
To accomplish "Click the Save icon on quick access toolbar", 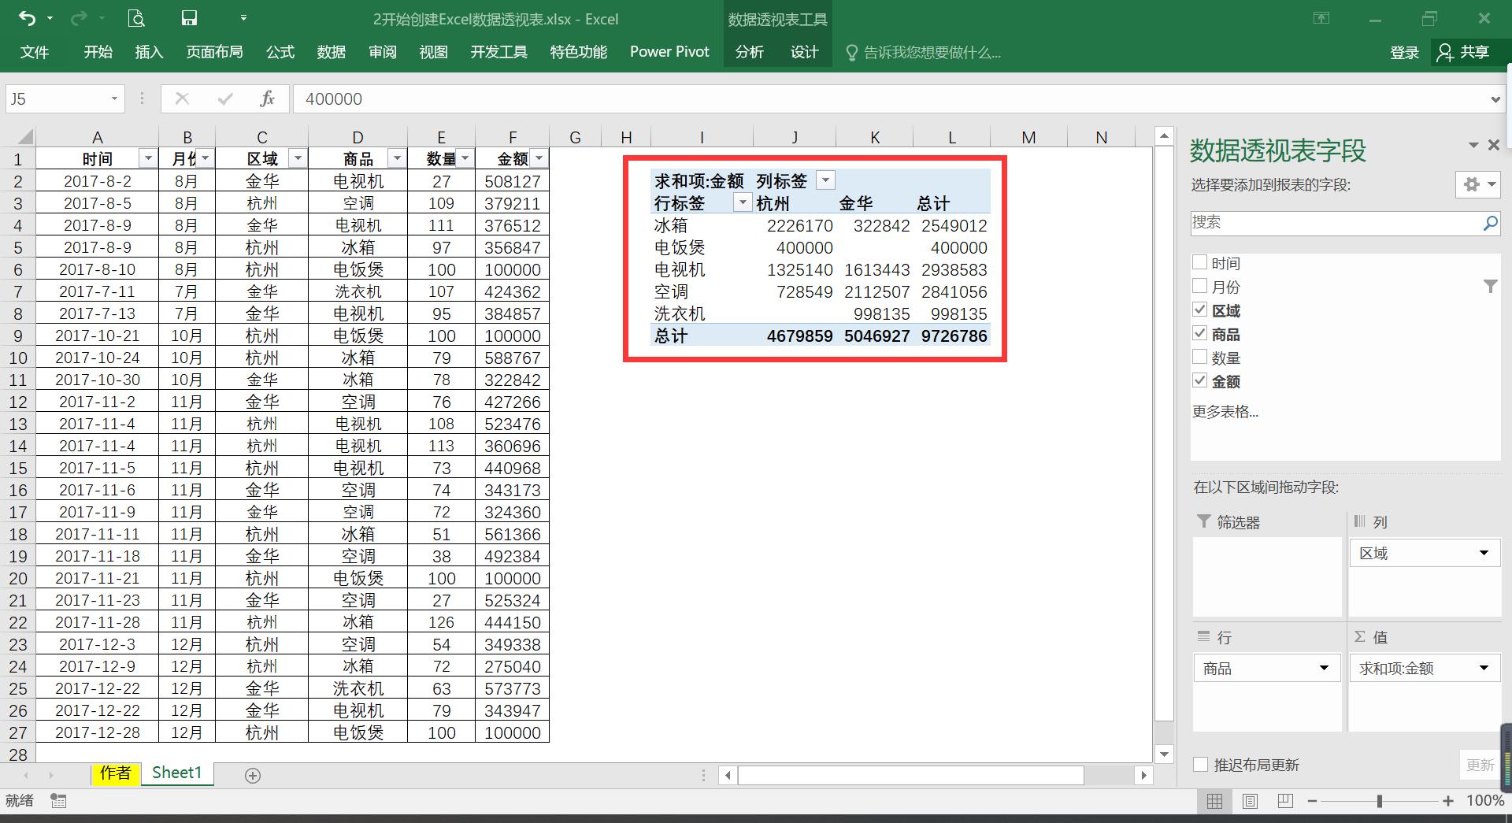I will point(188,17).
